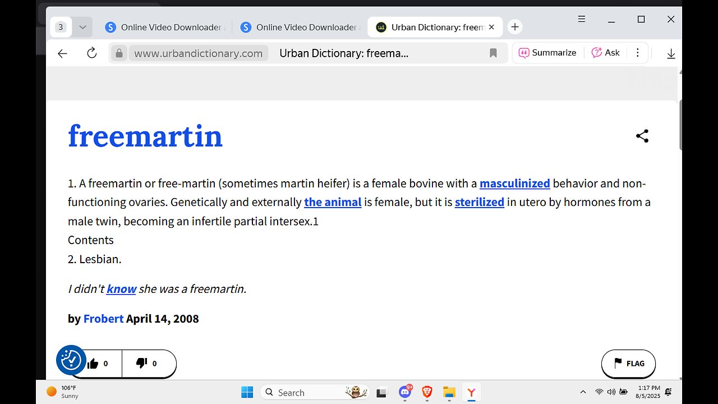Image resolution: width=718 pixels, height=404 pixels.
Task: Bookmark this page
Action: [493, 53]
